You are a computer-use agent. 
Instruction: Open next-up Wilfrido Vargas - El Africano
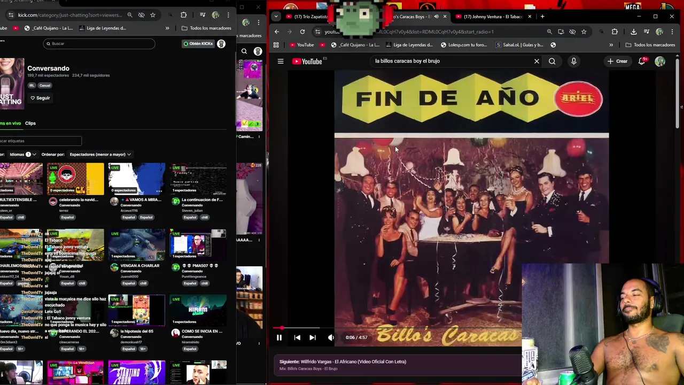(343, 361)
